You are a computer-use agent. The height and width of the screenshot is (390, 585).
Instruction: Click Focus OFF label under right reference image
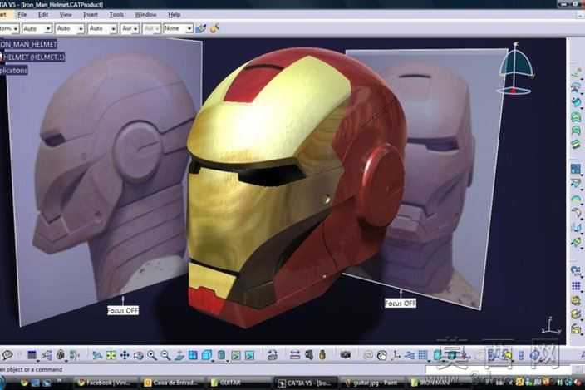401,303
